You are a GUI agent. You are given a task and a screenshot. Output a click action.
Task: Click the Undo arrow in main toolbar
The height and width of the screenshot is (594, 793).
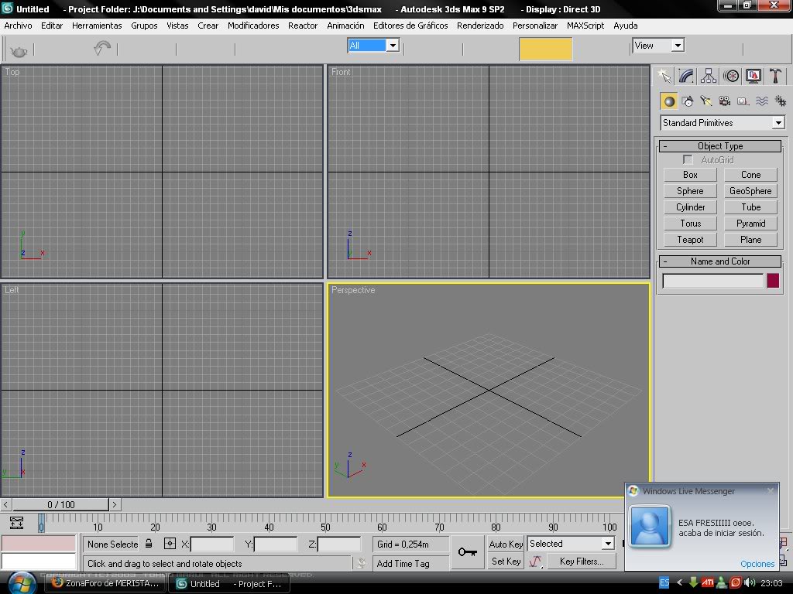(102, 49)
